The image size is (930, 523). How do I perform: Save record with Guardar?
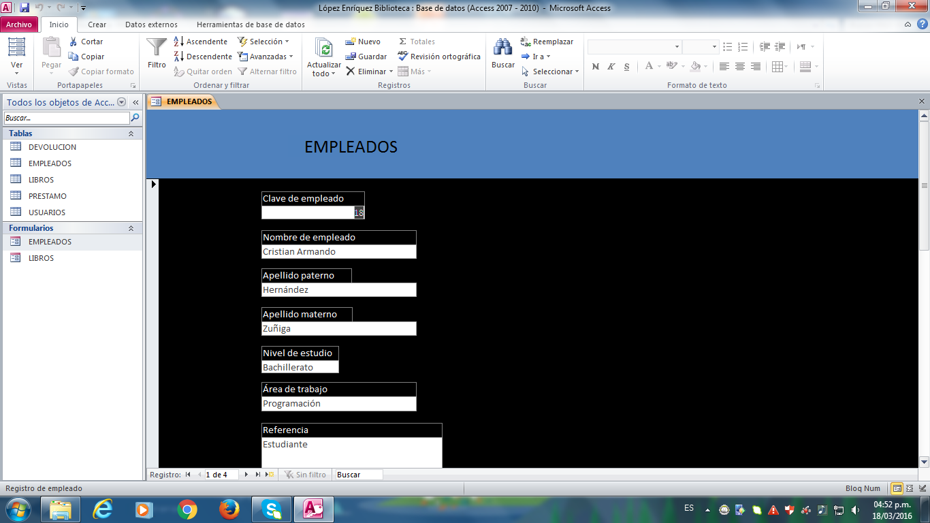[366, 57]
